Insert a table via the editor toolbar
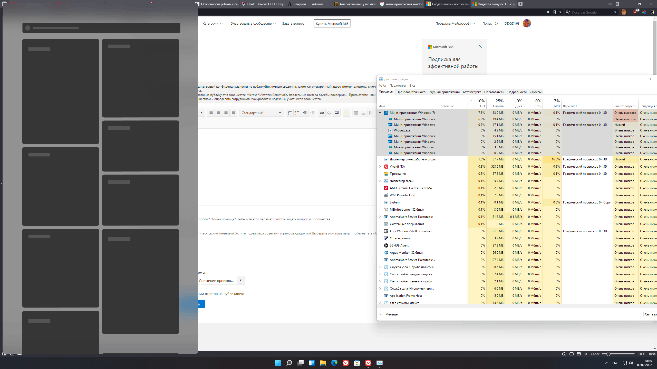This screenshot has width=657, height=369. coord(346,113)
